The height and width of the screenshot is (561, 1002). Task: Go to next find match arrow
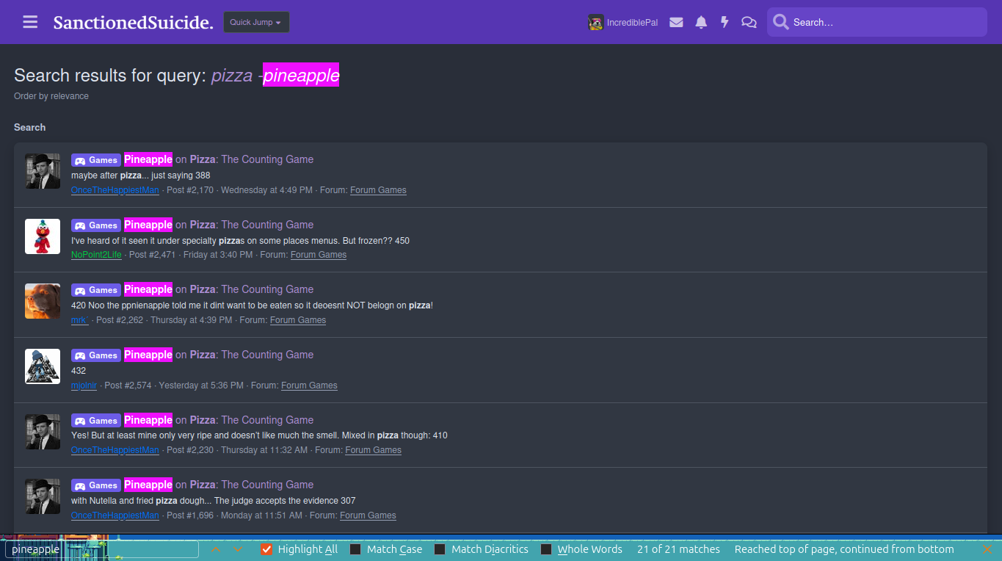click(239, 549)
